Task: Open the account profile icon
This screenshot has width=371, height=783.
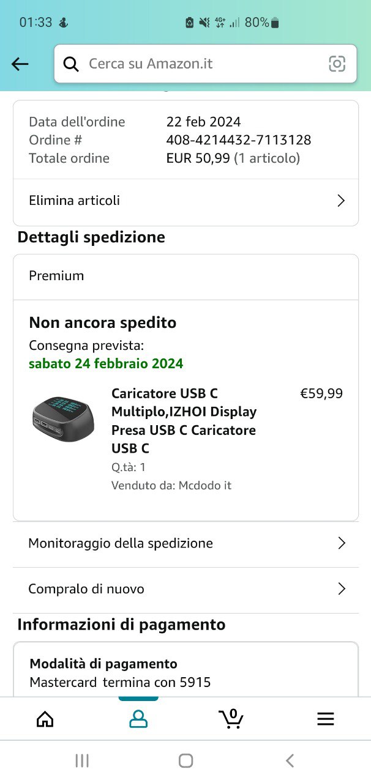Action: (138, 719)
